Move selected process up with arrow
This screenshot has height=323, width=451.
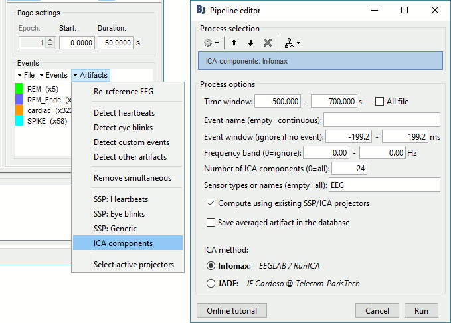click(x=234, y=43)
